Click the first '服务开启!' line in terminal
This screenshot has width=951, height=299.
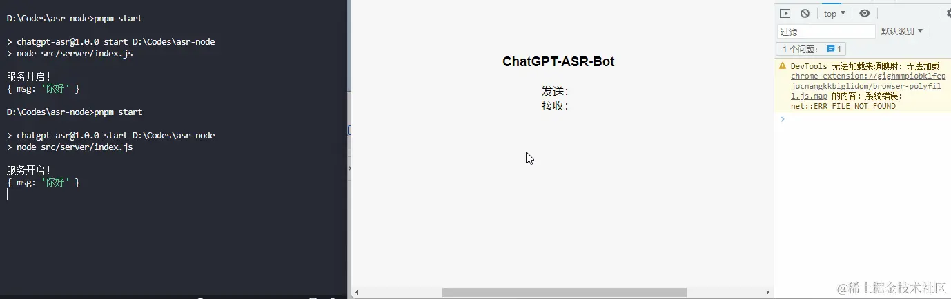pos(29,76)
